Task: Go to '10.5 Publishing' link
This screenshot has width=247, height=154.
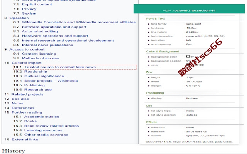Action: 29,85
